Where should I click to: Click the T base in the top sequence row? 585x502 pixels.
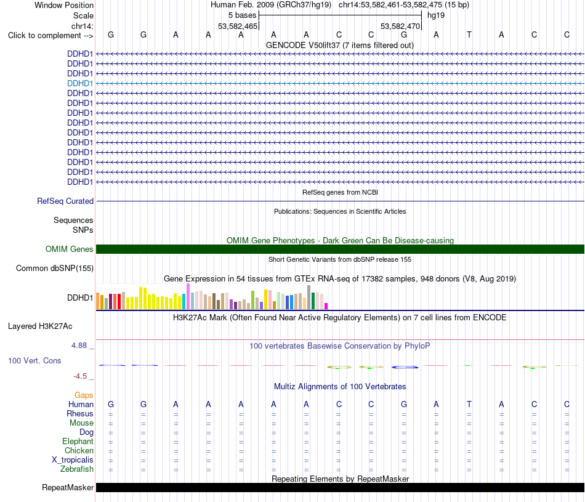point(469,35)
